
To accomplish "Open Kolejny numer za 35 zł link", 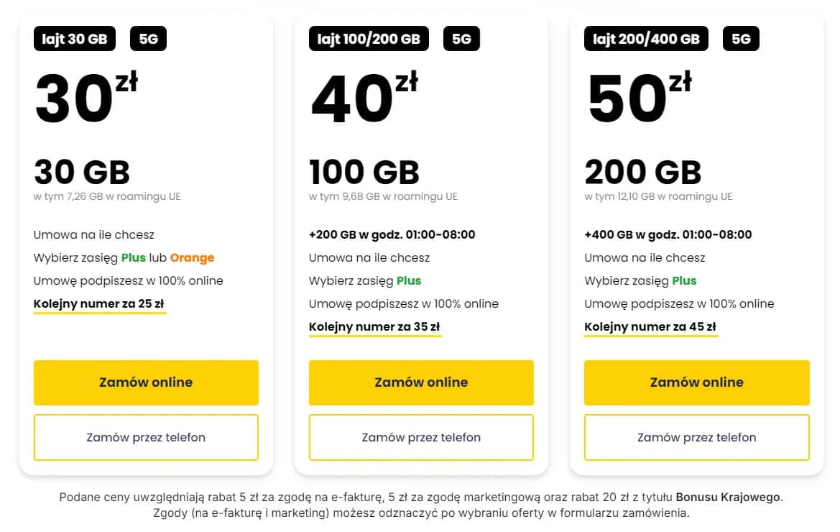I will click(x=374, y=326).
